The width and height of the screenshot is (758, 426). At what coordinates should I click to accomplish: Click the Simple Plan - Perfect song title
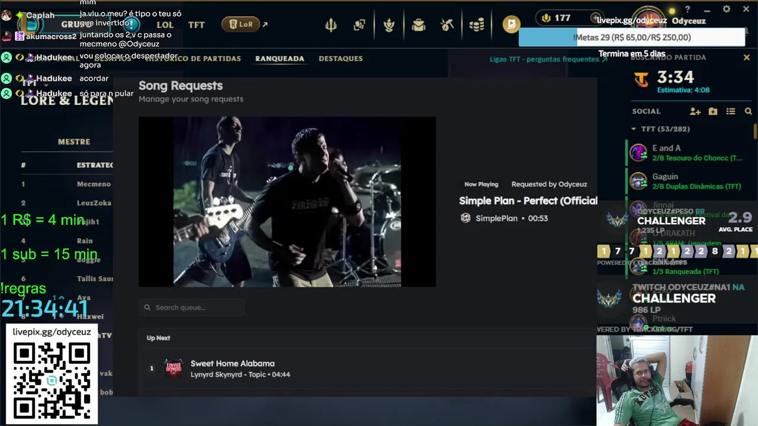coord(528,201)
